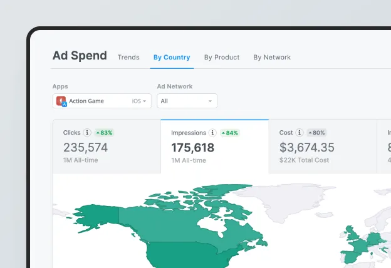Viewport: 391px width, 268px height.
Task: Select the Cost metric card
Action: [323, 146]
